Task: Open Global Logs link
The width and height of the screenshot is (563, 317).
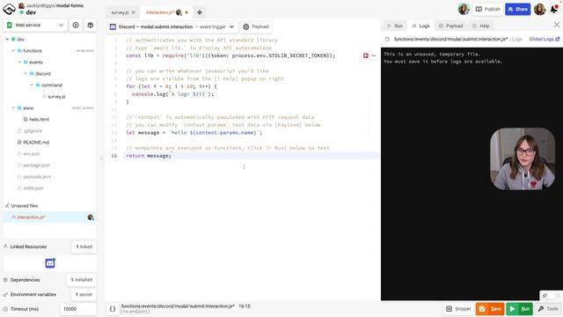Action: point(544,39)
